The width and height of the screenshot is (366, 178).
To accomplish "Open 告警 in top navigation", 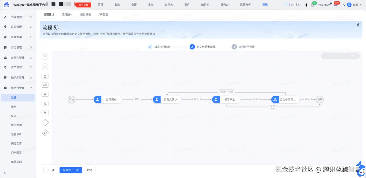I will (x=134, y=5).
